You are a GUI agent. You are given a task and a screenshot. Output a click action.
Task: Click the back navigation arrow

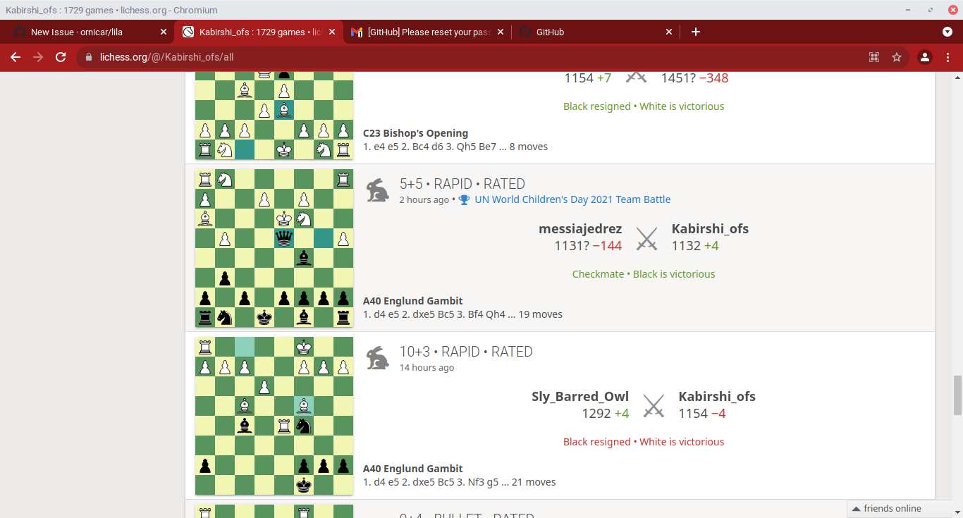[x=16, y=57]
